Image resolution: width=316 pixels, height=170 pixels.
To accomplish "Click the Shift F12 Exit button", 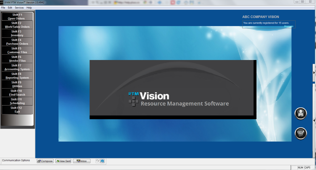I will click(17, 110).
